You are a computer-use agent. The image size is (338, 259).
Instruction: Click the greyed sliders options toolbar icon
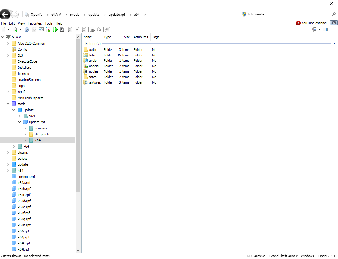click(34, 29)
